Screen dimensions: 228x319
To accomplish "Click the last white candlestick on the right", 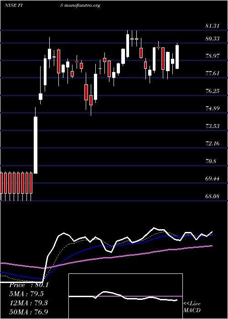I will (x=177, y=57).
